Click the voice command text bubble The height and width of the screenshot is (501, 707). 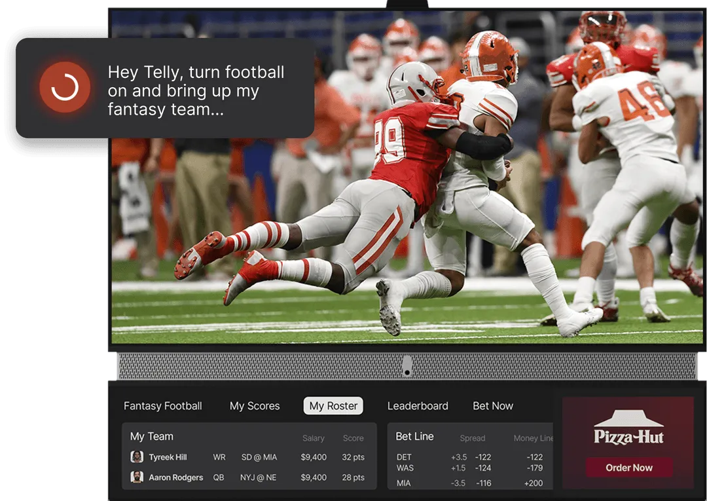[196, 90]
